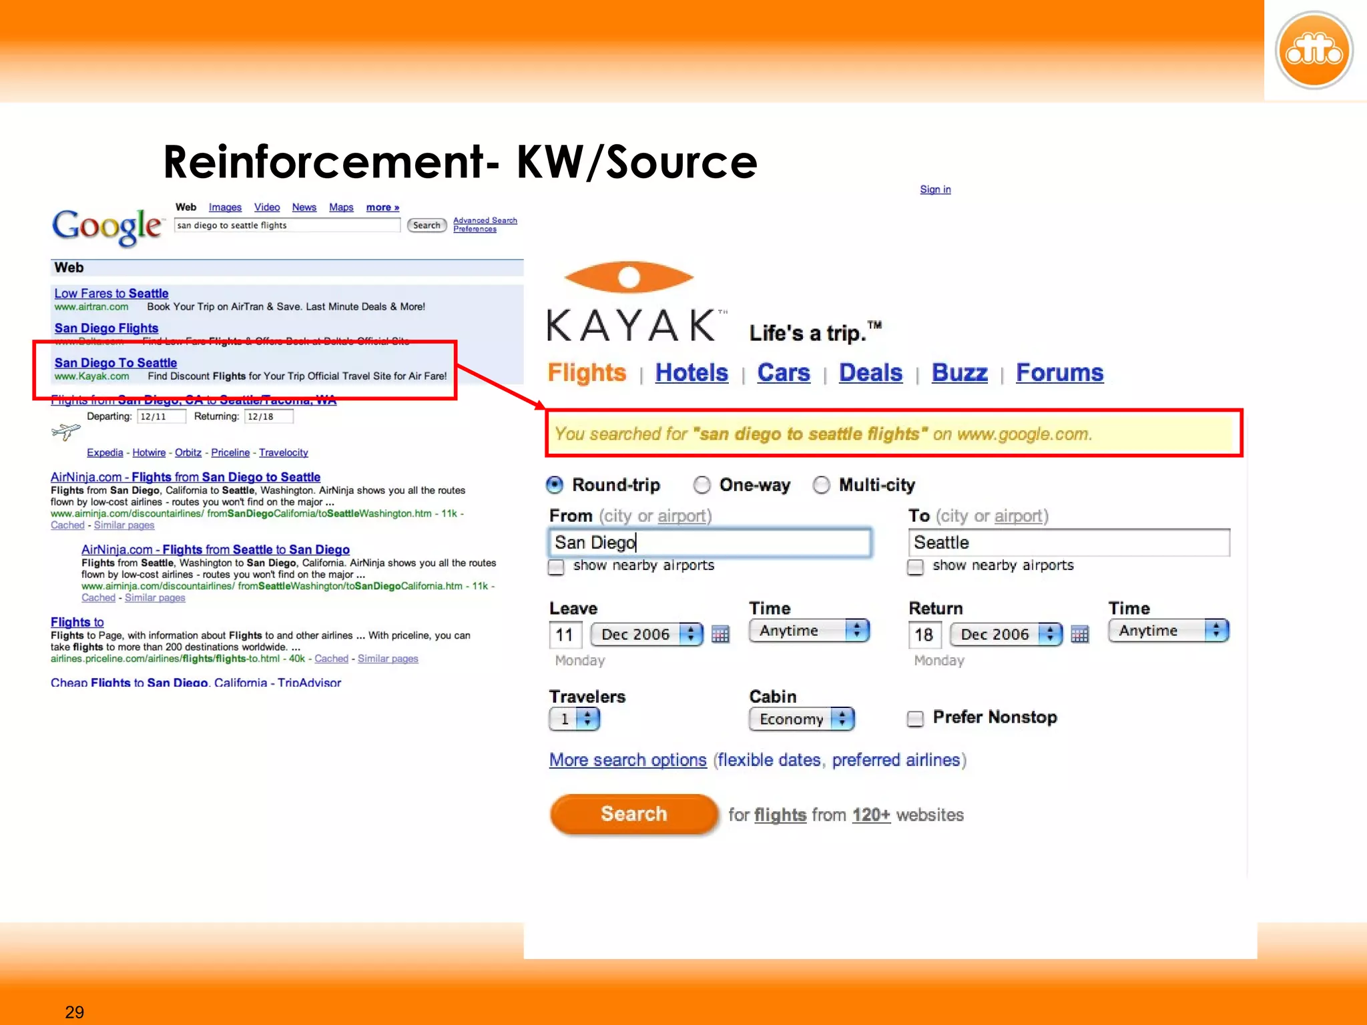Open AirNinja Flights from Seattle to San Diego
Image resolution: width=1367 pixels, height=1025 pixels.
click(216, 550)
